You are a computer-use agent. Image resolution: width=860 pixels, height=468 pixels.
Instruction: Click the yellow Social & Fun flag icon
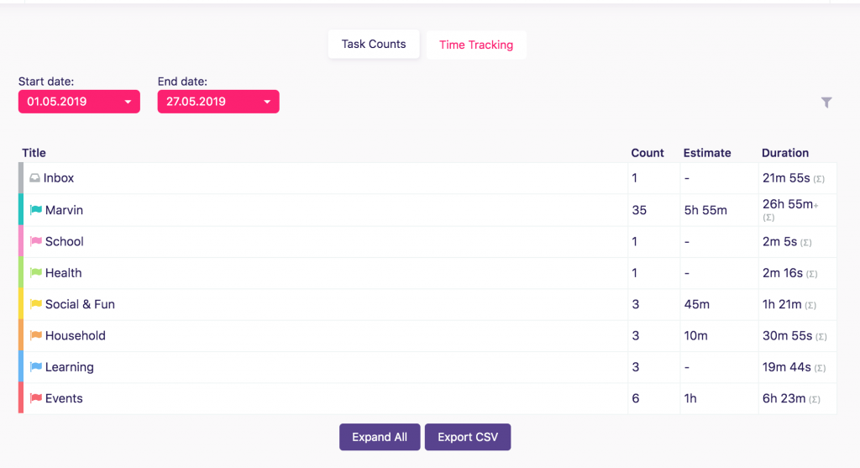click(36, 303)
